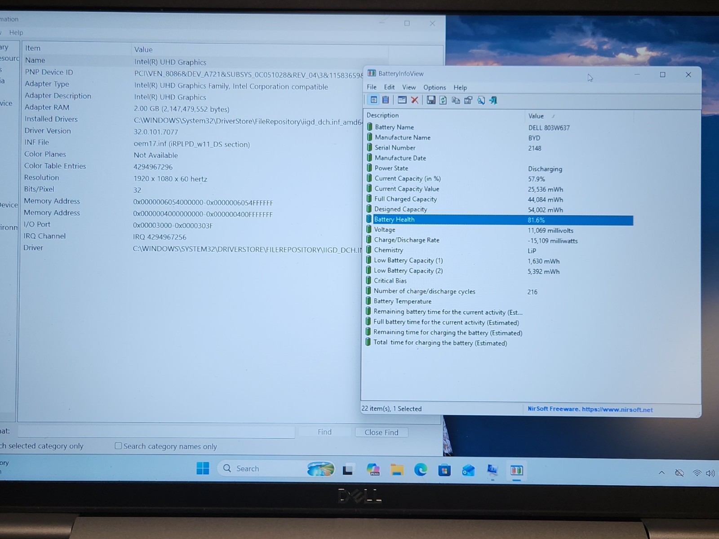719x539 pixels.
Task: Click the red X delete toolbar icon
Action: [x=415, y=100]
